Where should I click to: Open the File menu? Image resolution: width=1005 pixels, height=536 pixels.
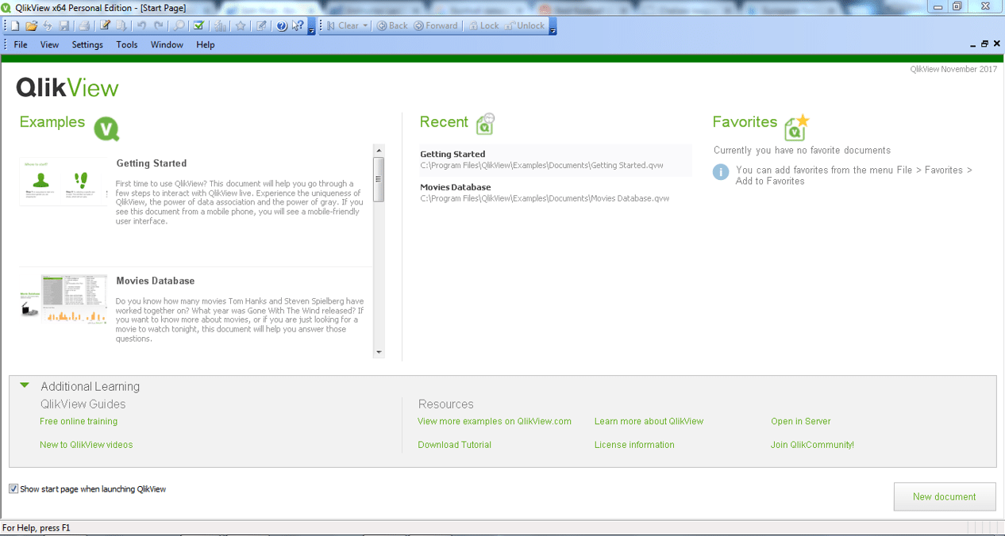21,44
